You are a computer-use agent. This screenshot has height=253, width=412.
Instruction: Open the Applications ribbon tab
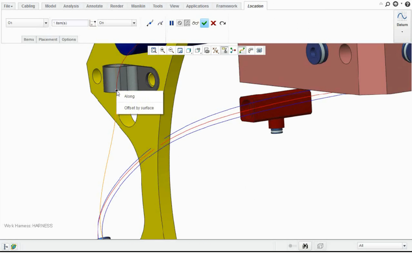pos(197,6)
